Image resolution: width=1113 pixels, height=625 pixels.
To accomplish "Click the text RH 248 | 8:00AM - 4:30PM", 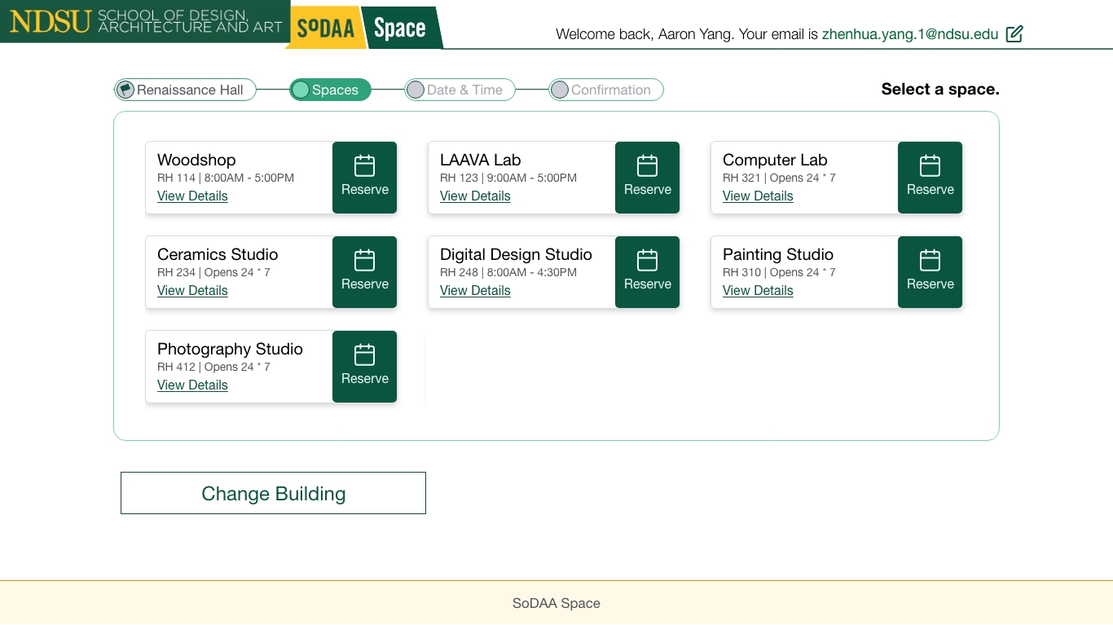I will pyautogui.click(x=508, y=272).
